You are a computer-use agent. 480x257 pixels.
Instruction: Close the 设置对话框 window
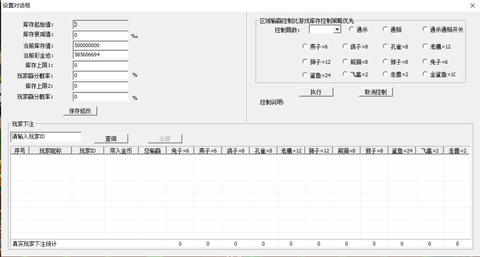pos(472,6)
